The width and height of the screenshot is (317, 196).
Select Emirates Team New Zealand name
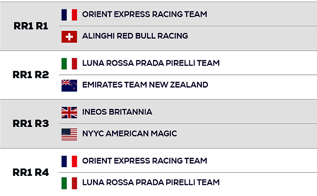(145, 85)
